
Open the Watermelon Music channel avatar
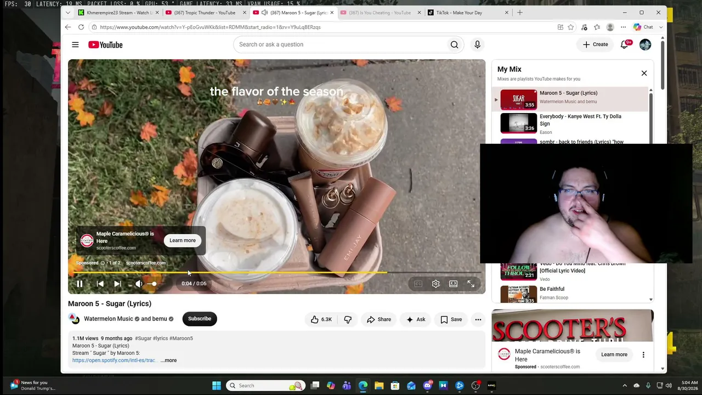pos(74,319)
